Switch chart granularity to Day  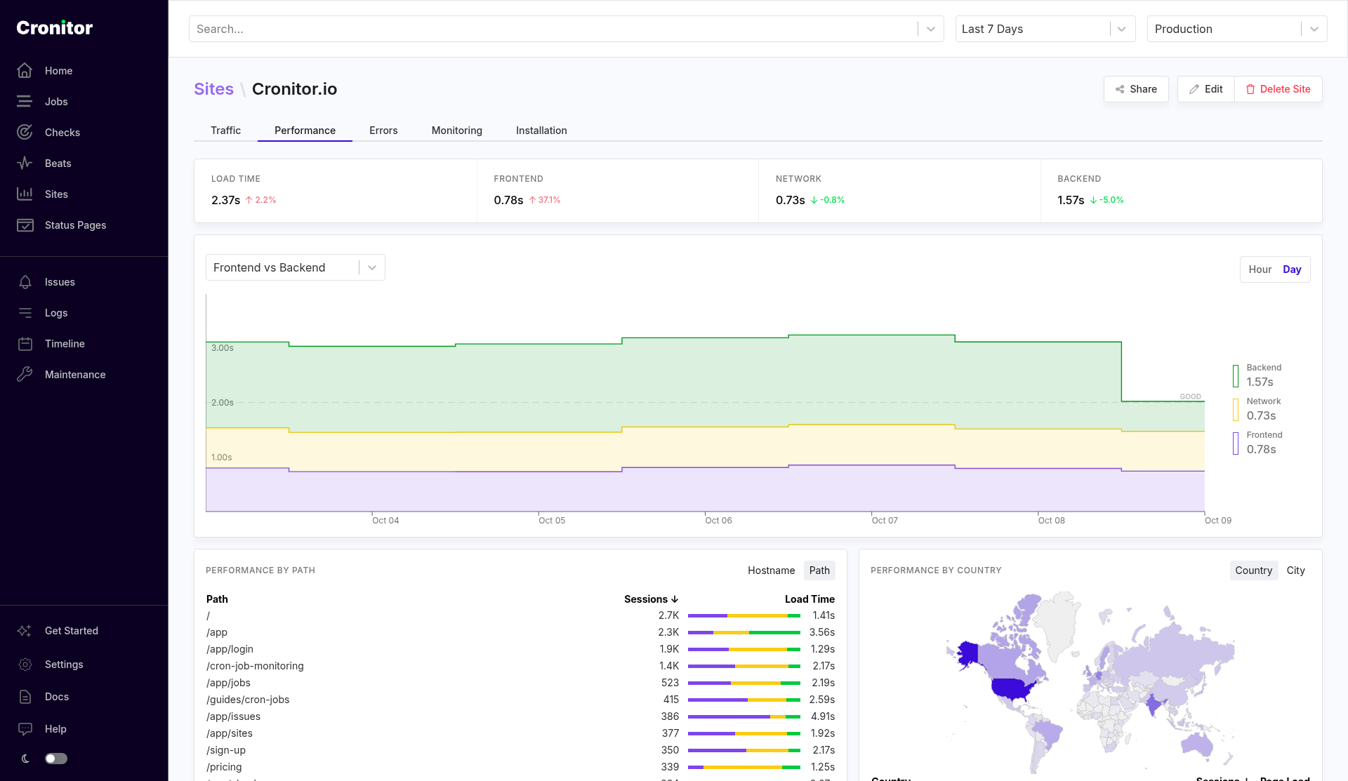pyautogui.click(x=1292, y=269)
